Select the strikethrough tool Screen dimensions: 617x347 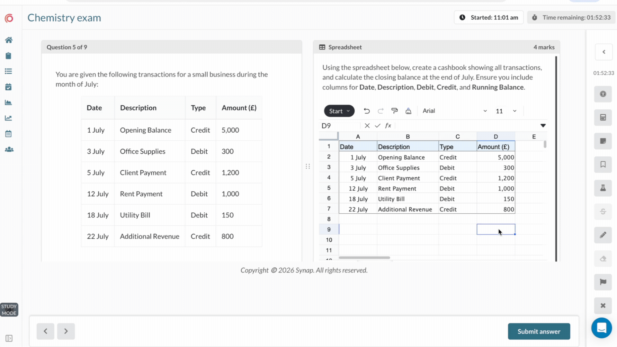(x=603, y=211)
